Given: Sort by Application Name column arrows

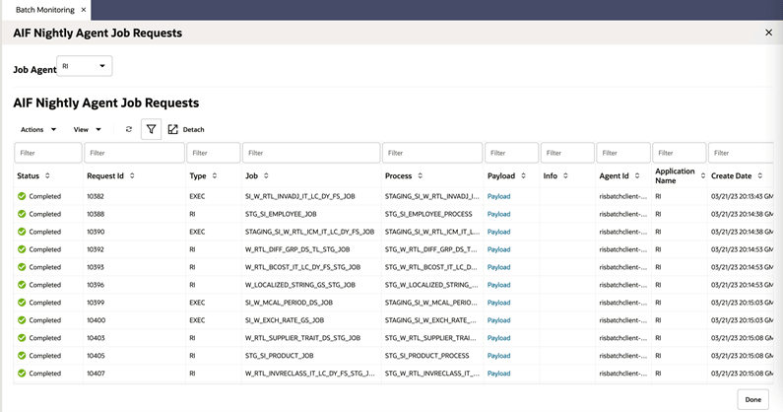Looking at the screenshot, I should 702,176.
